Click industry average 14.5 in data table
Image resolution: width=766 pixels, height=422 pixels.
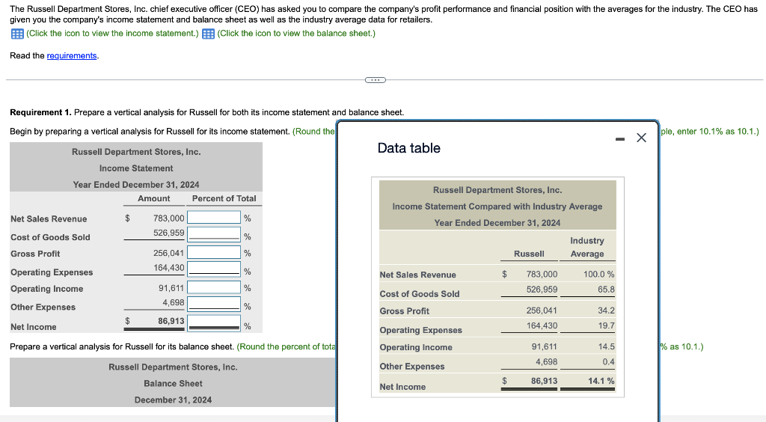[606, 346]
